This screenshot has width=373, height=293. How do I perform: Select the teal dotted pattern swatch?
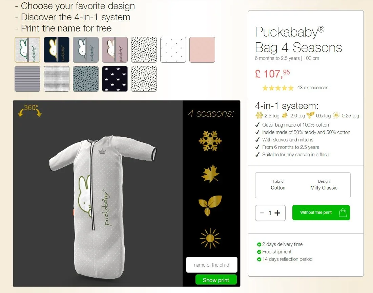(x=86, y=79)
